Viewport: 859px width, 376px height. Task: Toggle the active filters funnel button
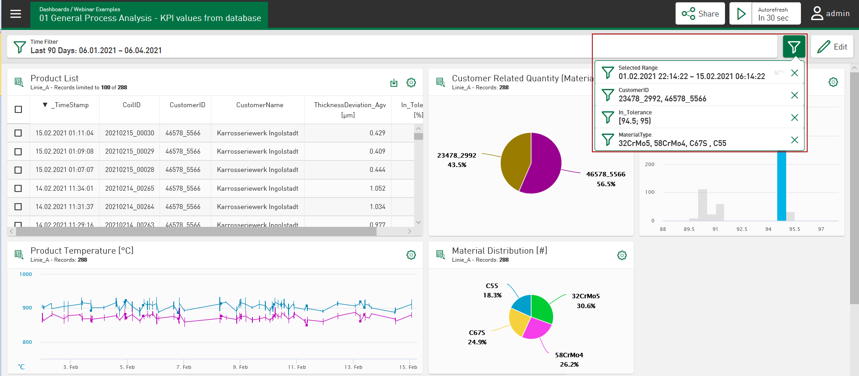click(x=794, y=47)
